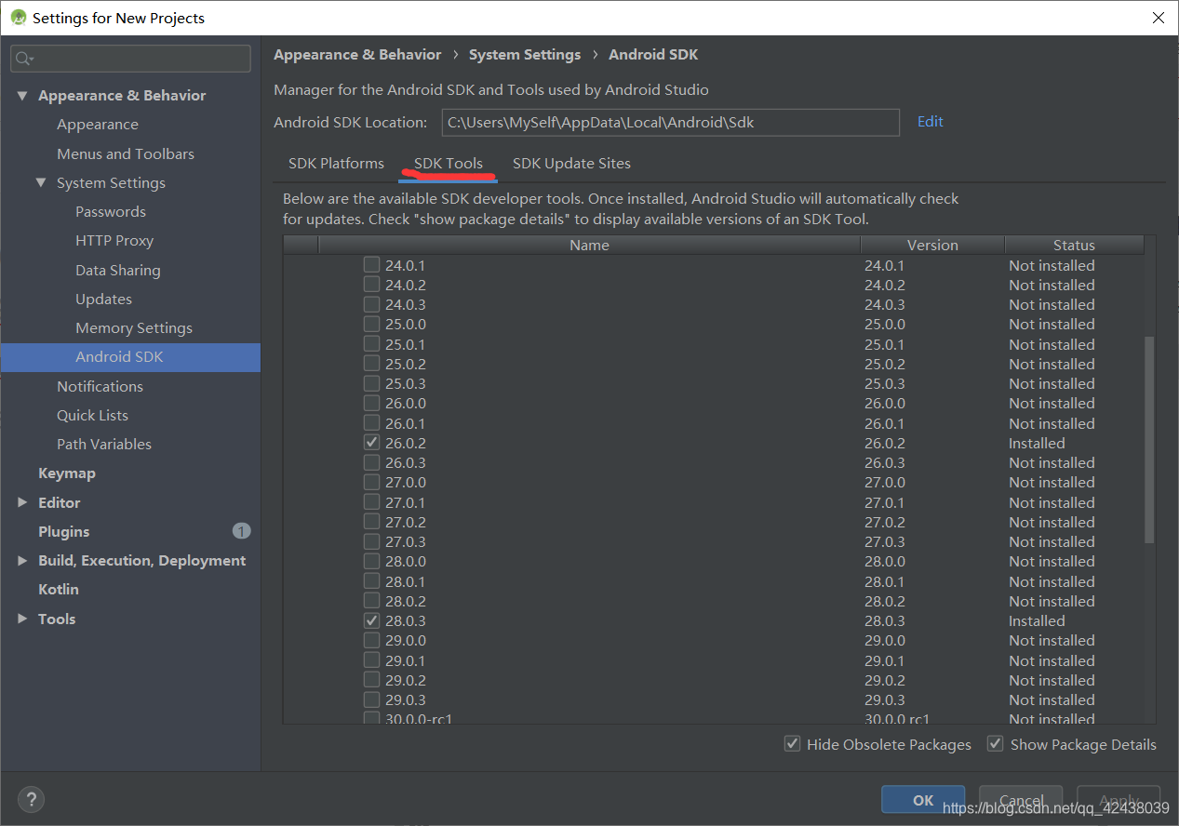Focus the settings search field

(x=130, y=59)
